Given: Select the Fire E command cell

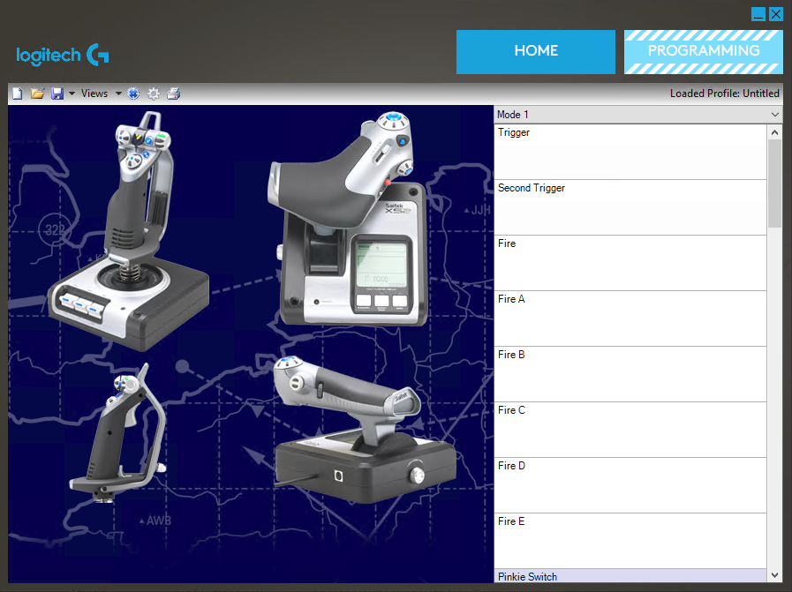Looking at the screenshot, I should tap(630, 541).
